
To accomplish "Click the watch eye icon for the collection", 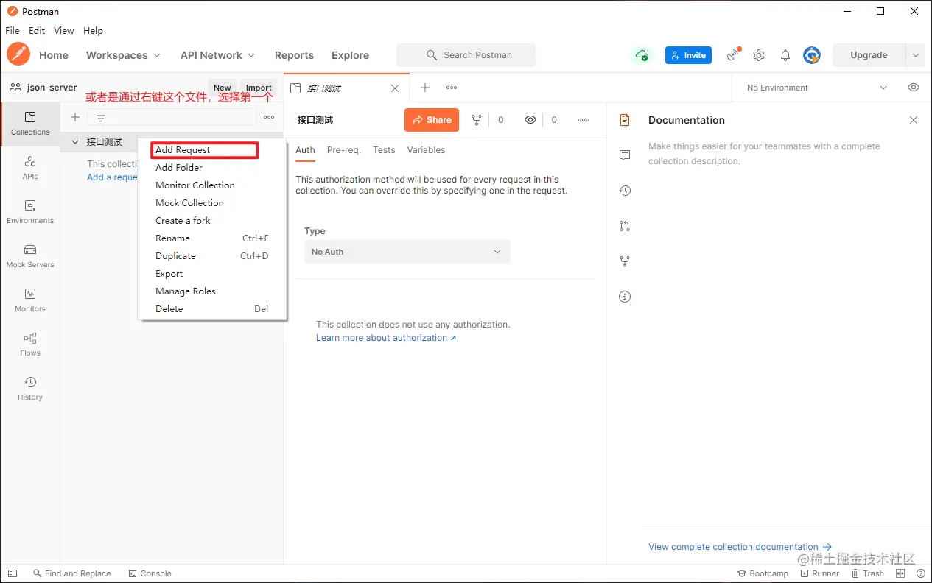I will click(x=530, y=120).
